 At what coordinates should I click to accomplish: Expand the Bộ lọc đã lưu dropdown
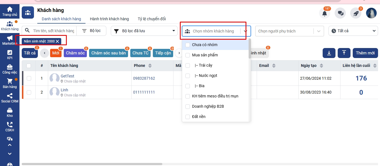(144, 31)
